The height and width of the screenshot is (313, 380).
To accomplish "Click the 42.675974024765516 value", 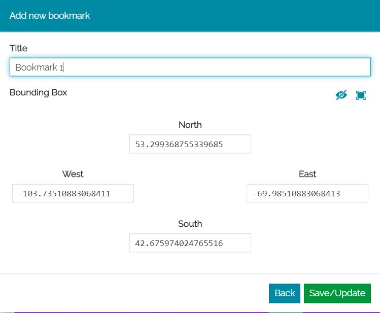I will [x=179, y=244].
